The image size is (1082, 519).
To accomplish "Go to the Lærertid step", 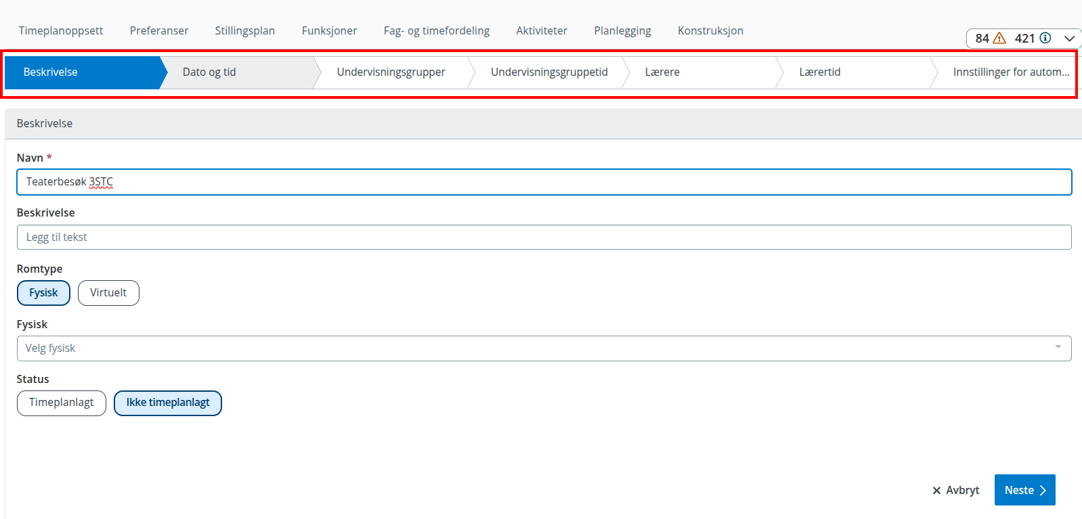I will point(856,72).
